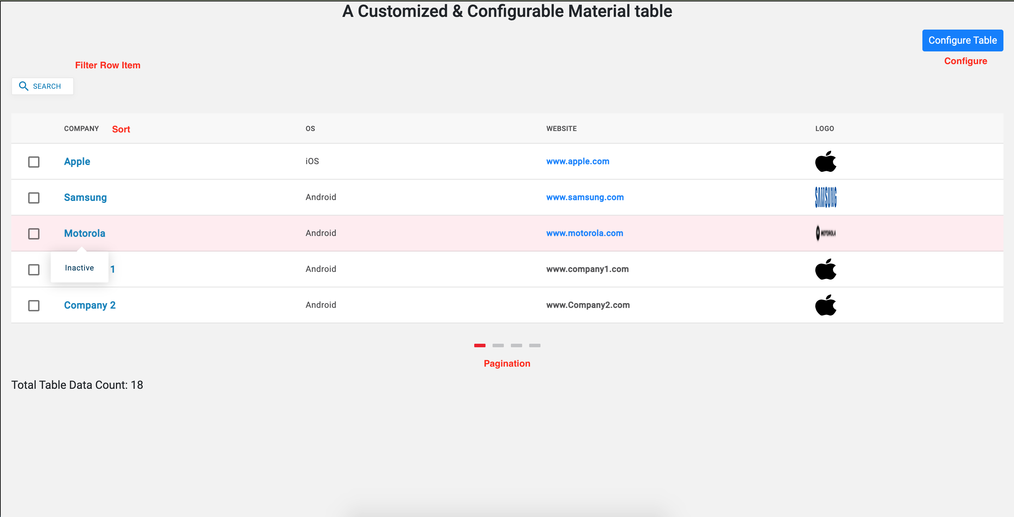This screenshot has height=517, width=1014.
Task: Click the Configure Table button
Action: [x=963, y=41]
